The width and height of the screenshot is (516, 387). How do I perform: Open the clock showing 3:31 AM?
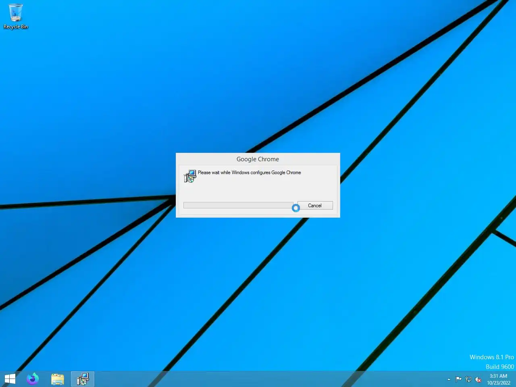coord(499,379)
